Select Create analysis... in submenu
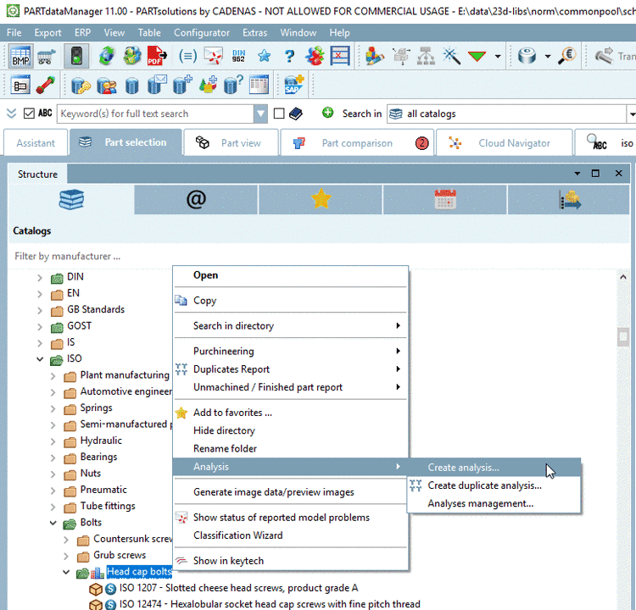636x610 pixels. (x=494, y=468)
